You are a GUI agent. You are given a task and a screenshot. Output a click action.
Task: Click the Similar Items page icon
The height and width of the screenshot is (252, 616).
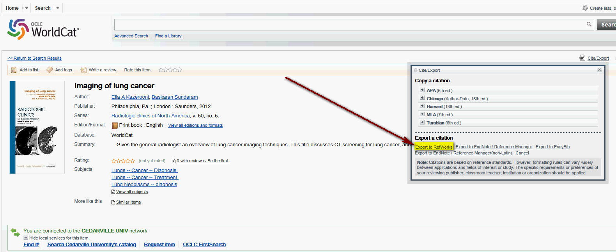point(113,202)
